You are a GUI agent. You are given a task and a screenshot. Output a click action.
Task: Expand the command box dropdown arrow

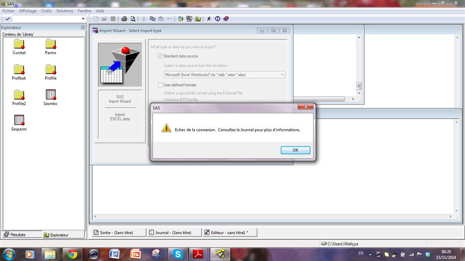pyautogui.click(x=83, y=19)
